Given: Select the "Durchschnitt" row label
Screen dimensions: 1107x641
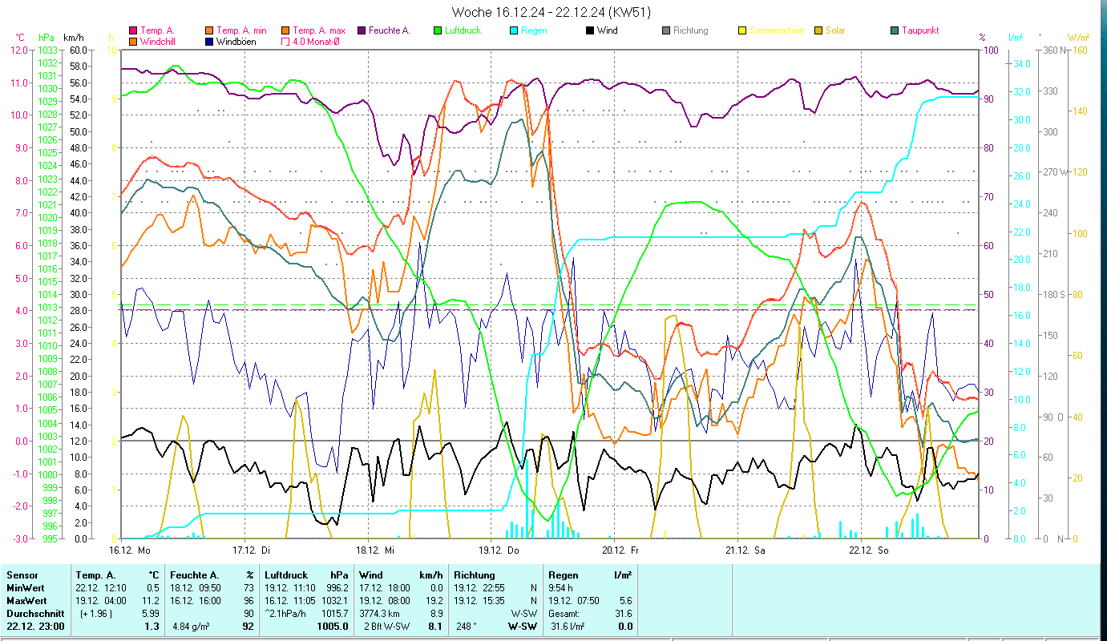Looking at the screenshot, I should [34, 614].
